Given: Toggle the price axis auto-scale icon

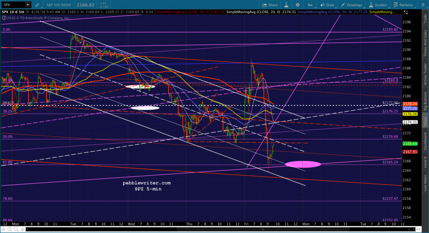Looking at the screenshot, I should coord(406,12).
